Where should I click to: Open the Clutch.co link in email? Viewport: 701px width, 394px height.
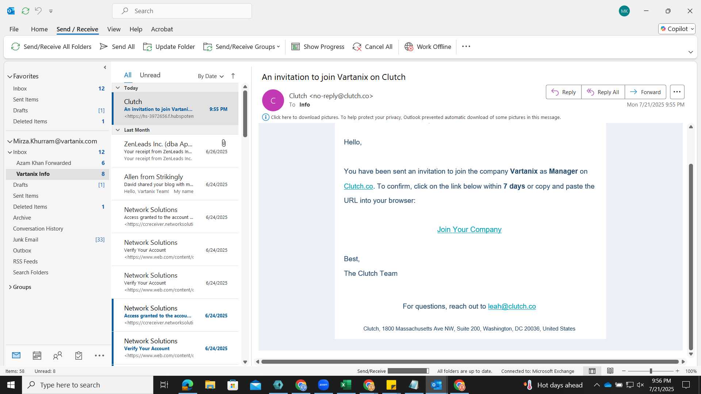click(x=358, y=186)
